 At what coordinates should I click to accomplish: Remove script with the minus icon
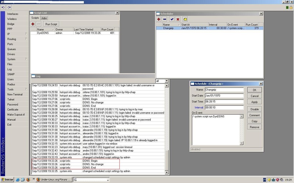pyautogui.click(x=39, y=24)
